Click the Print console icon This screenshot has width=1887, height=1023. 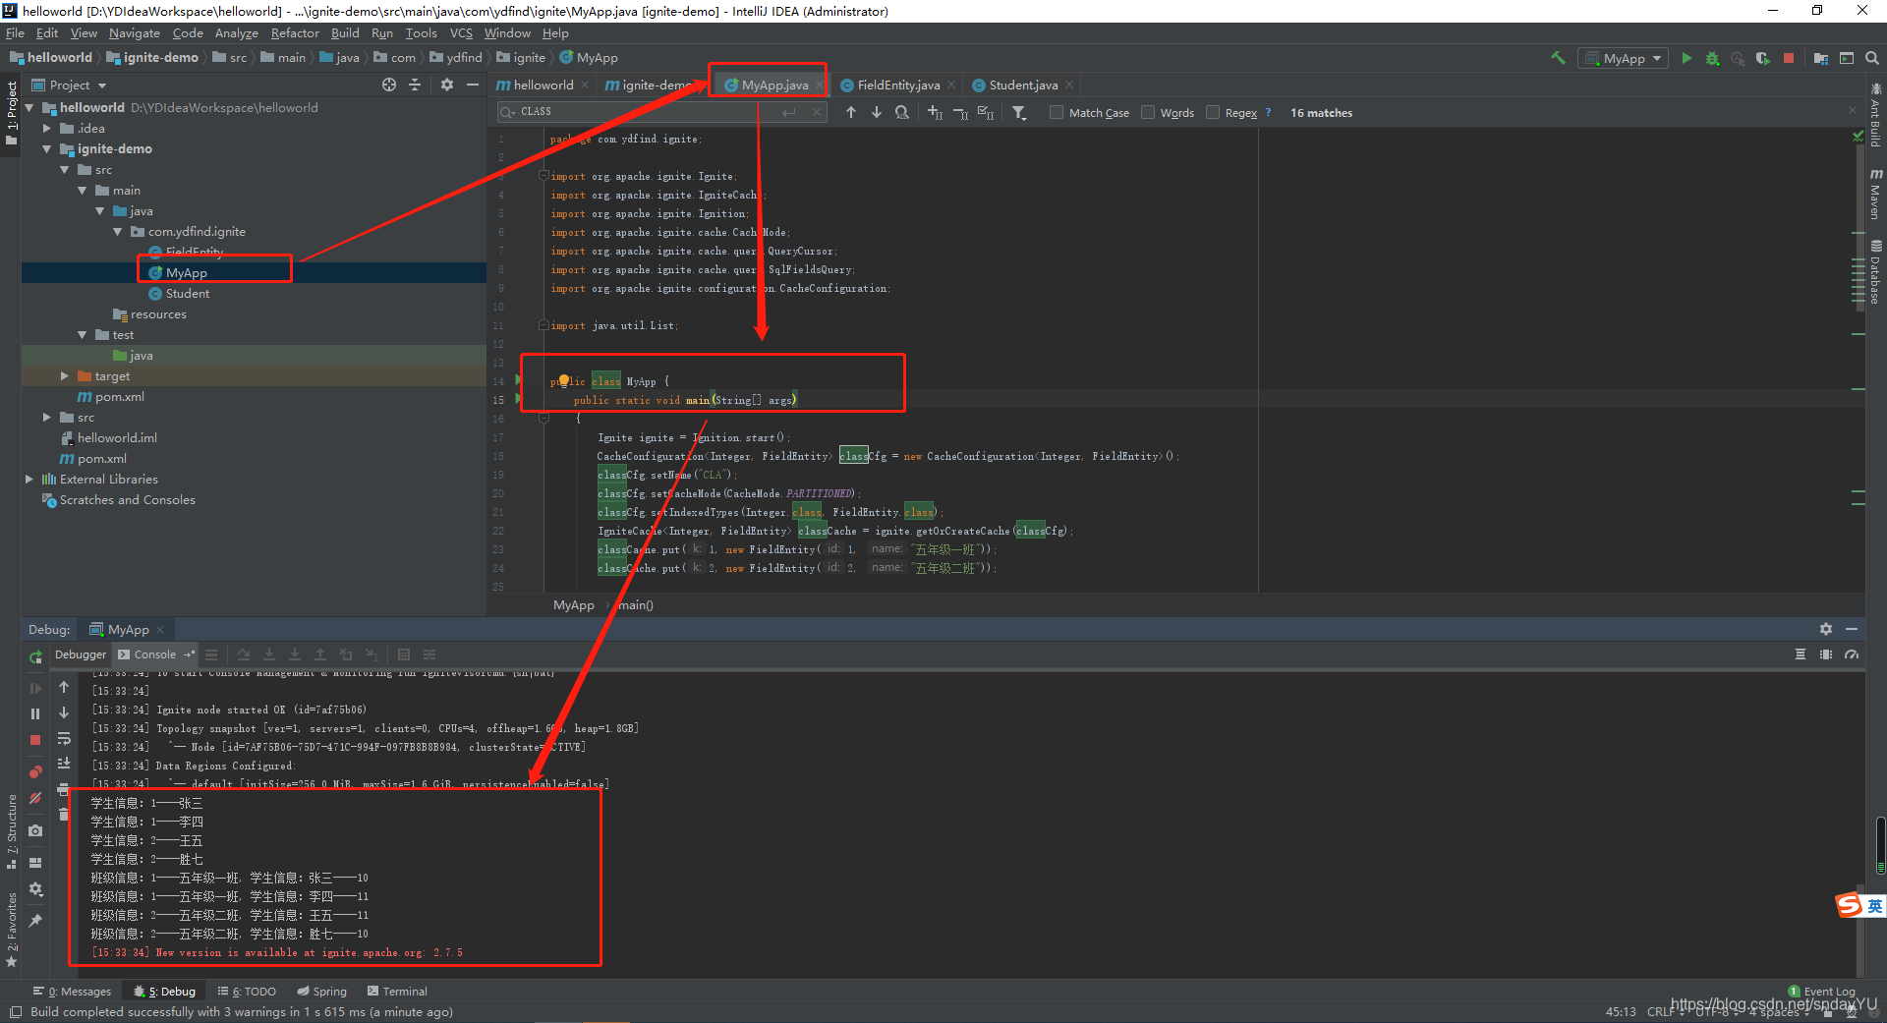point(64,789)
